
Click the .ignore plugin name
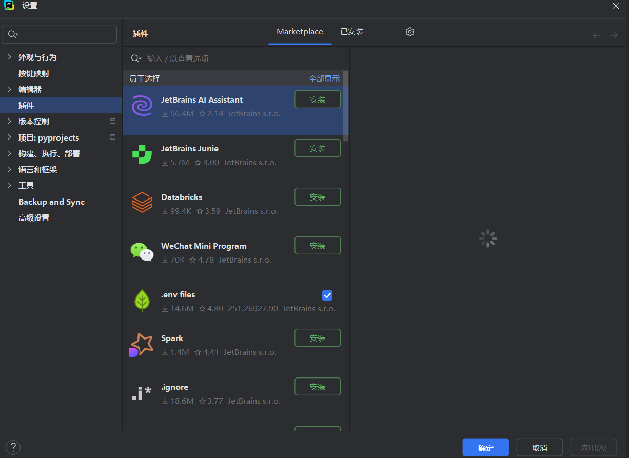click(174, 387)
